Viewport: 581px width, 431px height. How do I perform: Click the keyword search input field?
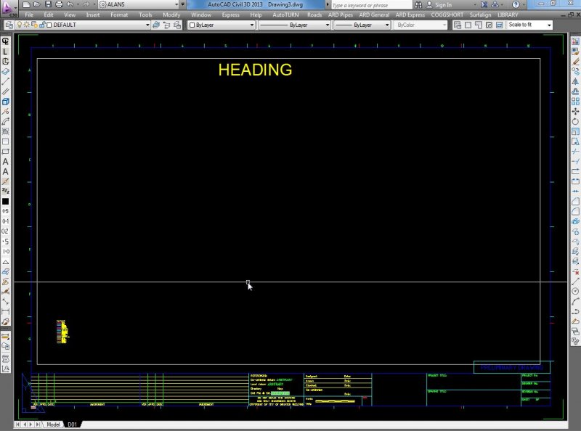[x=370, y=5]
